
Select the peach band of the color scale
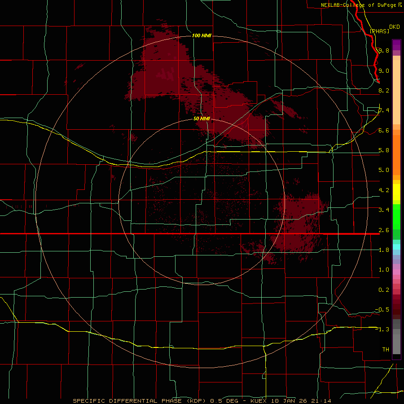click(396, 92)
